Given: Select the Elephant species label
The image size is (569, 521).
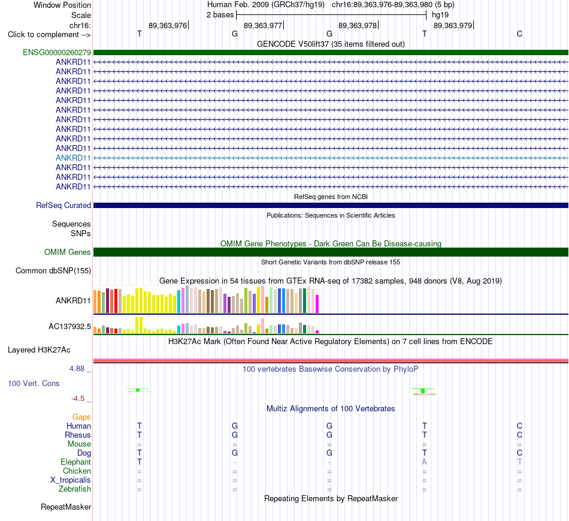Looking at the screenshot, I should 75,462.
